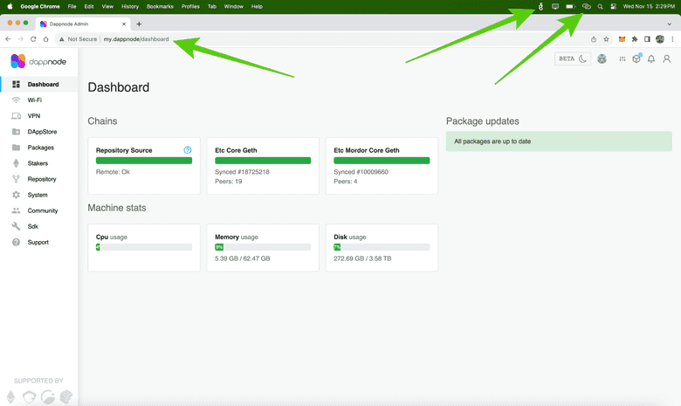This screenshot has height=406, width=681.
Task: Click the cube packages icon with blue badge
Action: click(x=636, y=59)
